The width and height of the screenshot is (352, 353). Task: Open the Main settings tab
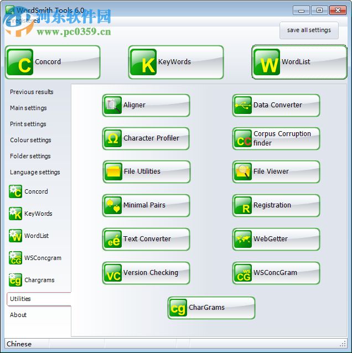pos(28,108)
